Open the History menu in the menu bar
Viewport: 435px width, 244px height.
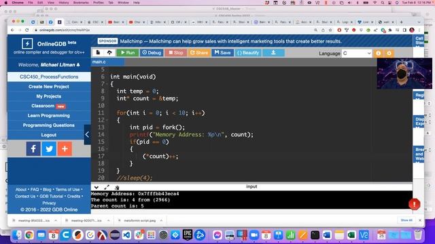pos(63,3)
